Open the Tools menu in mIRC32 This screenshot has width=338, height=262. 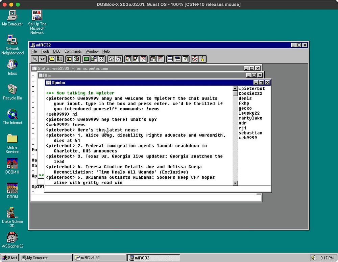(45, 51)
